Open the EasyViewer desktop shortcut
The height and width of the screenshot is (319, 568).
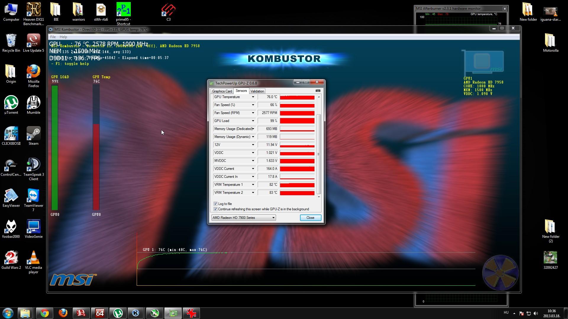[x=11, y=198]
